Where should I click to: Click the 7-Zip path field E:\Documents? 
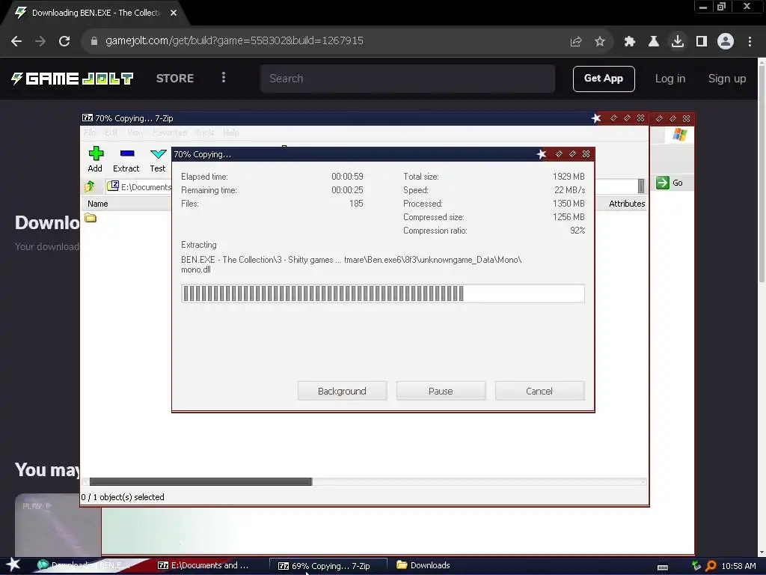point(146,186)
